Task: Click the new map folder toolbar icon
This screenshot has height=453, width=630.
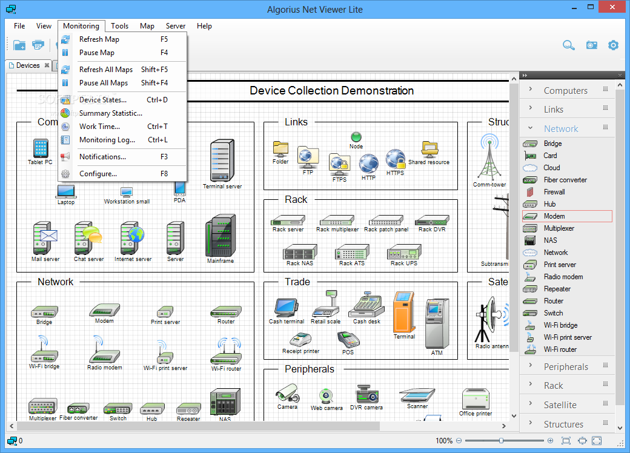Action: [x=19, y=45]
